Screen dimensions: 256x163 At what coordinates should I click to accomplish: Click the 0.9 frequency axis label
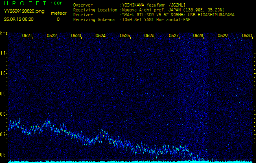coord(4,94)
